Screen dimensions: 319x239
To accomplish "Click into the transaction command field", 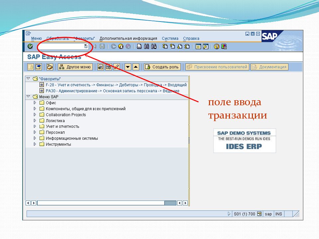I will [x=61, y=46].
